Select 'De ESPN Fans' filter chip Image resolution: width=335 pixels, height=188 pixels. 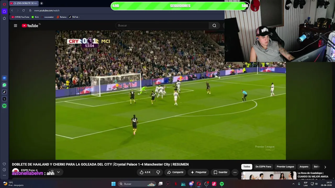[x=263, y=167]
